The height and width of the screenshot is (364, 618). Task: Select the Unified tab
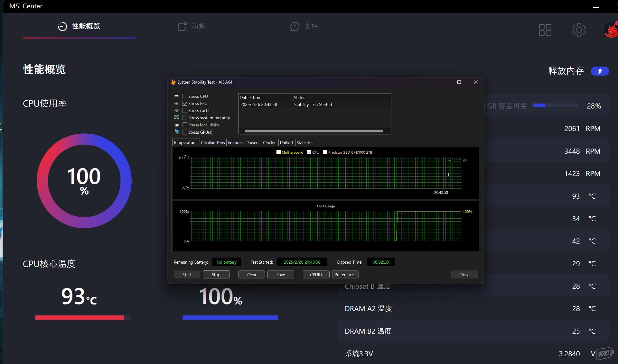tap(286, 143)
